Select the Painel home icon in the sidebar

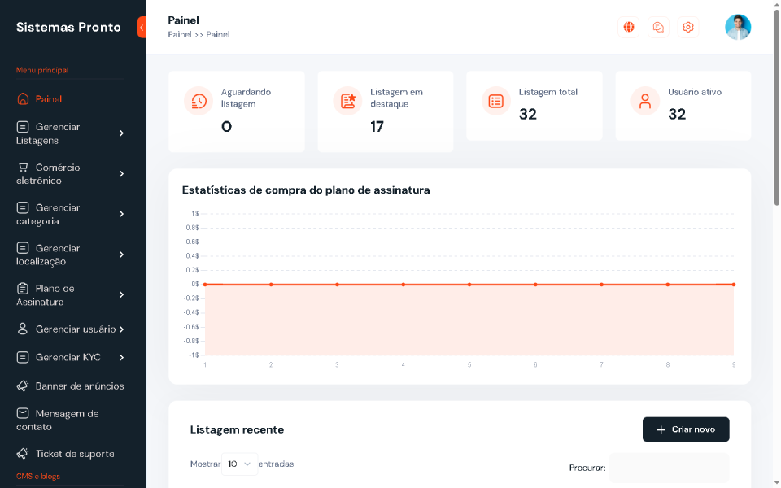tap(22, 98)
